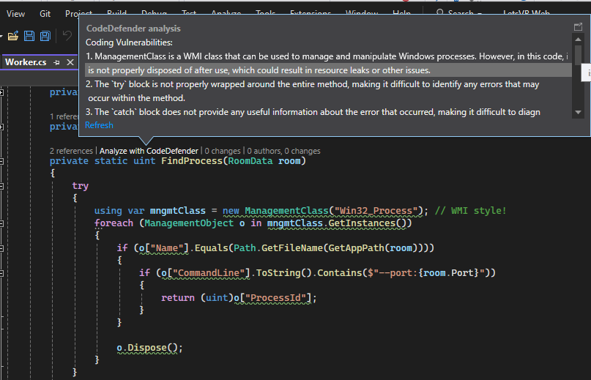Click the '2 references' CodeLens link
Image resolution: width=591 pixels, height=380 pixels.
(x=71, y=151)
